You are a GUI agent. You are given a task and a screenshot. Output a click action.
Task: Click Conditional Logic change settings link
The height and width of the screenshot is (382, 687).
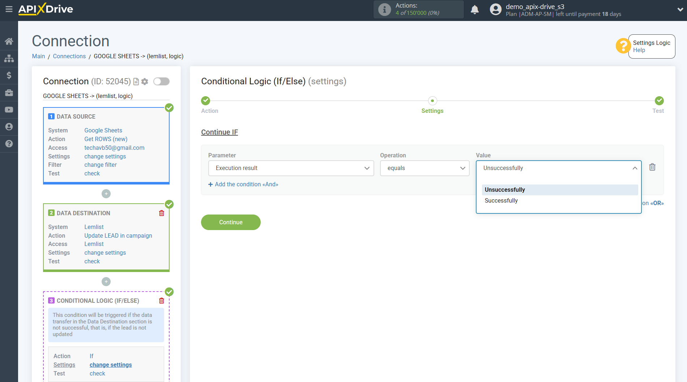point(111,365)
